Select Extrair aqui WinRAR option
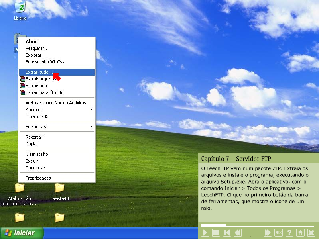319x239 pixels. pos(37,86)
